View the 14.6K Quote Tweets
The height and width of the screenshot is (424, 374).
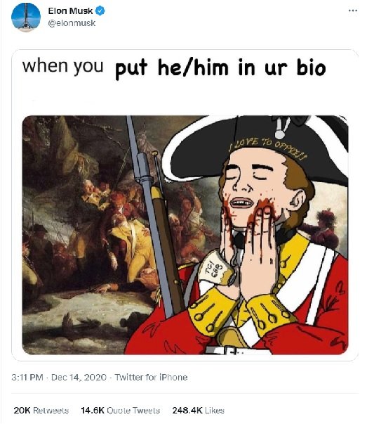[x=121, y=410]
